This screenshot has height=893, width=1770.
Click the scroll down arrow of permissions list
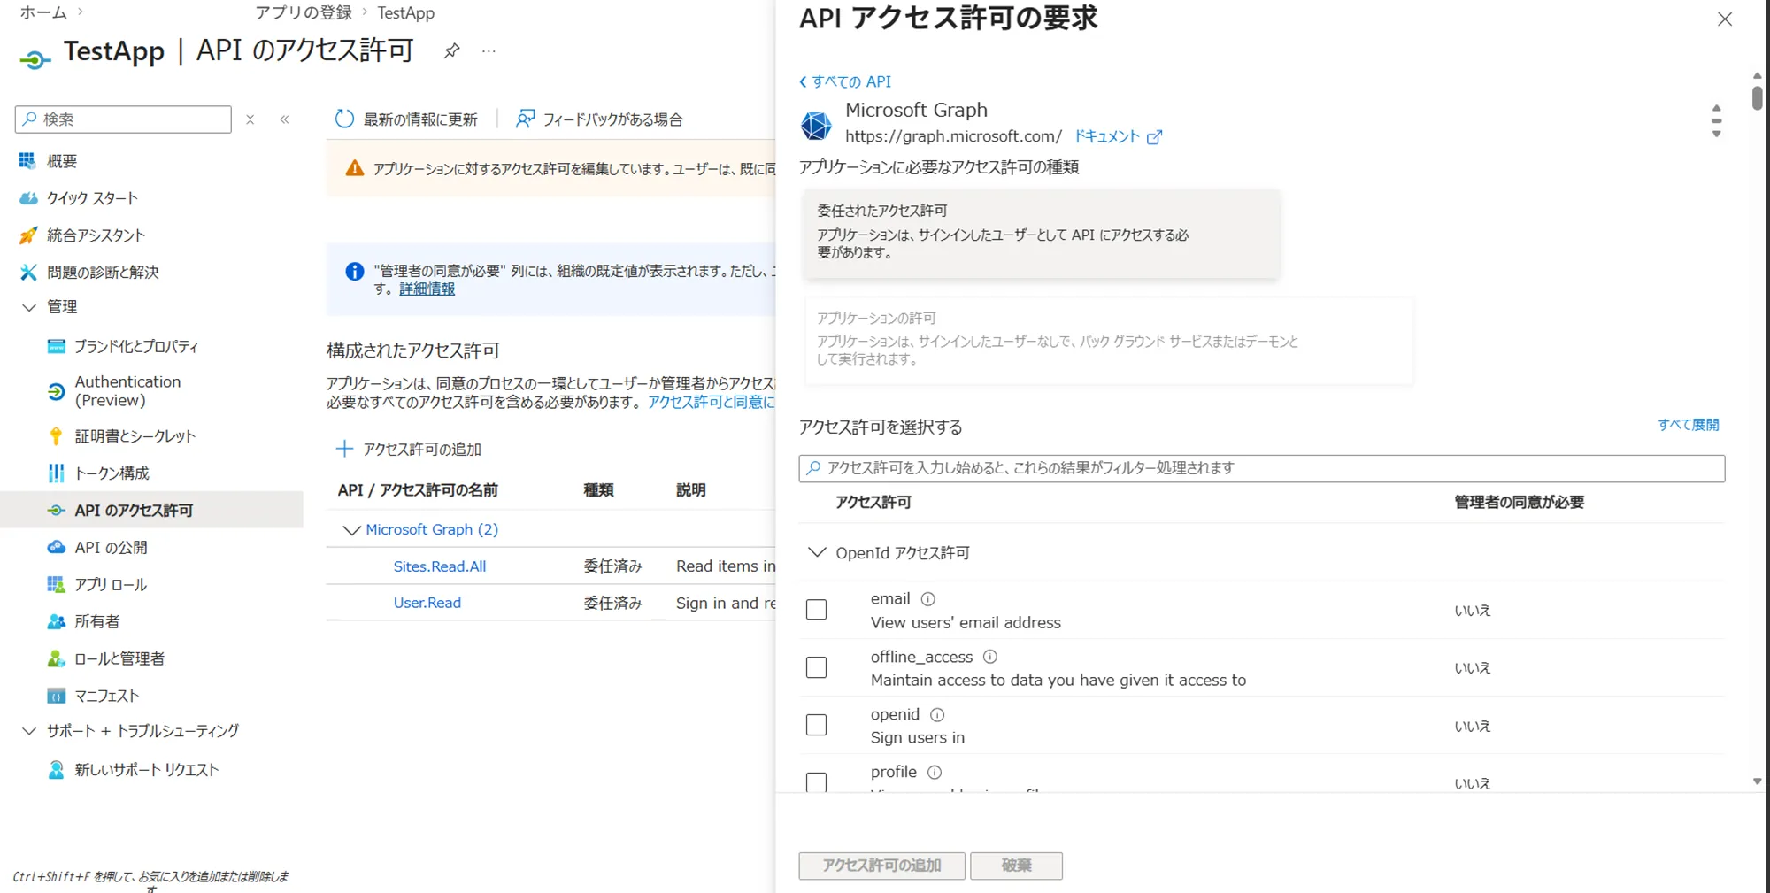click(x=1758, y=781)
